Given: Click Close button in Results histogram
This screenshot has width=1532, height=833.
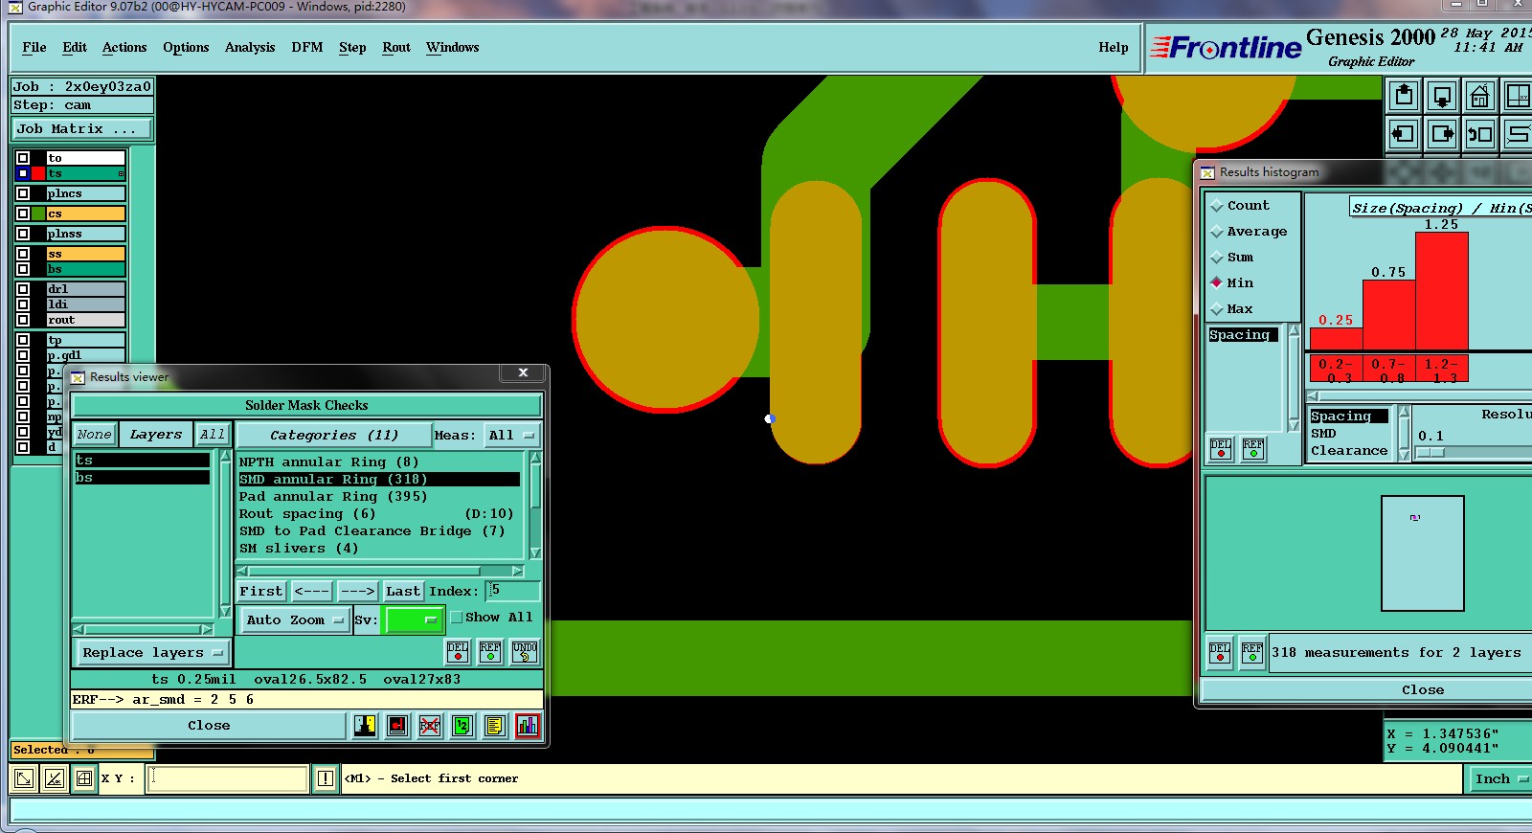Looking at the screenshot, I should [x=1423, y=690].
